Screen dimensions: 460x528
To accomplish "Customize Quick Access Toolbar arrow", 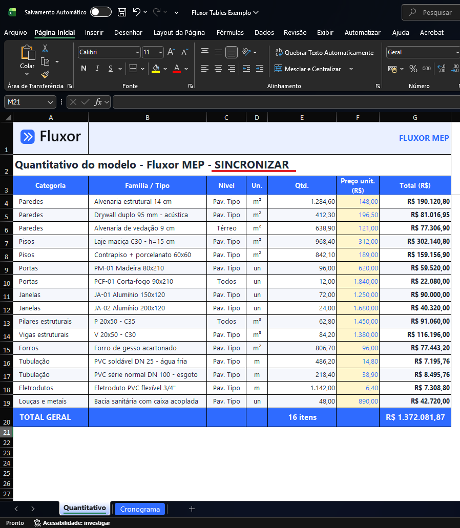I will 176,12.
